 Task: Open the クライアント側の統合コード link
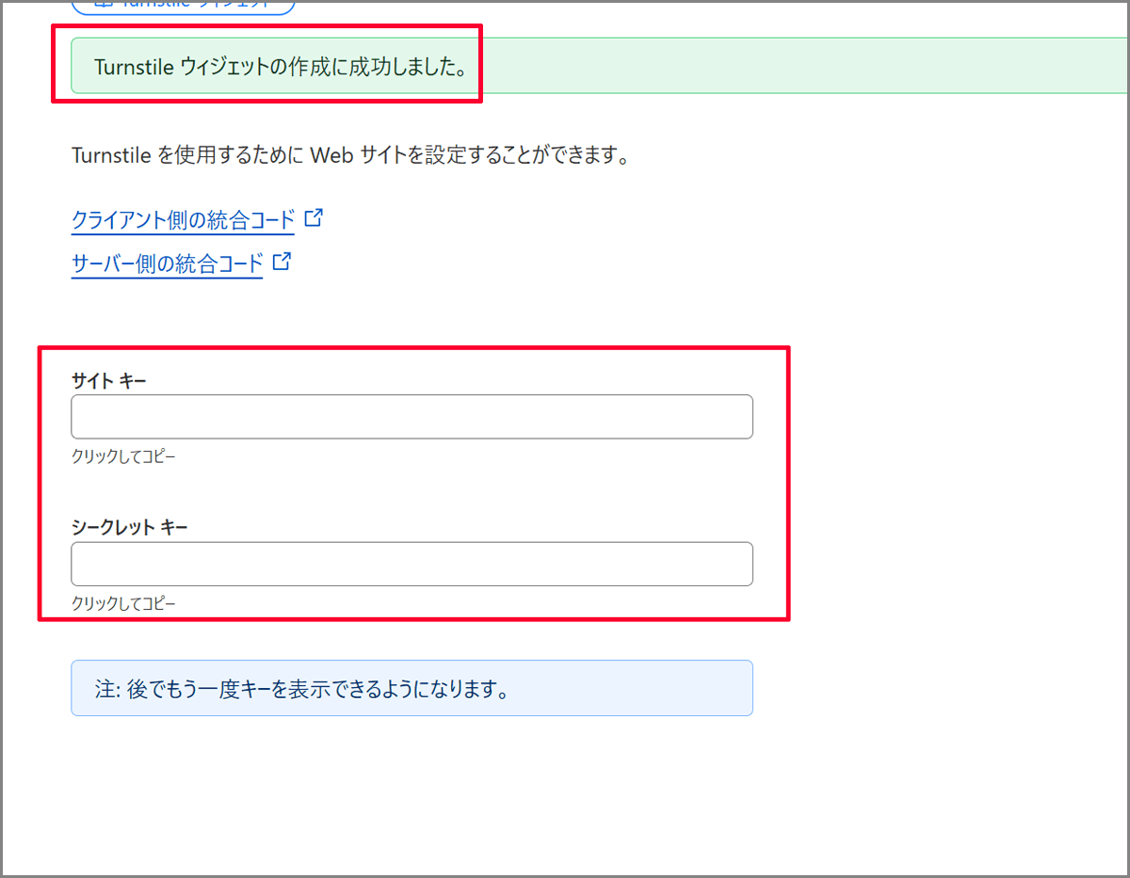pos(183,220)
